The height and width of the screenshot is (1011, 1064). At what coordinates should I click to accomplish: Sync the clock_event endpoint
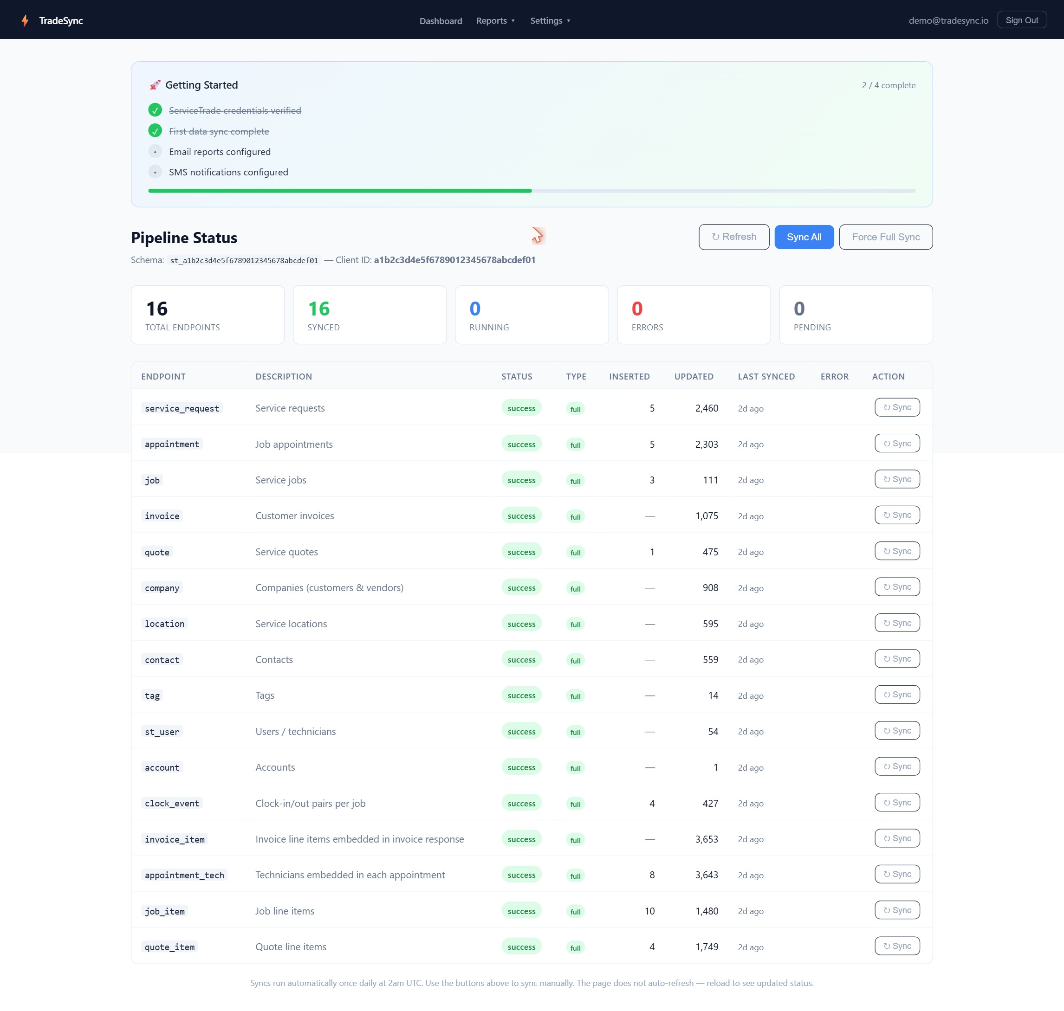click(897, 802)
